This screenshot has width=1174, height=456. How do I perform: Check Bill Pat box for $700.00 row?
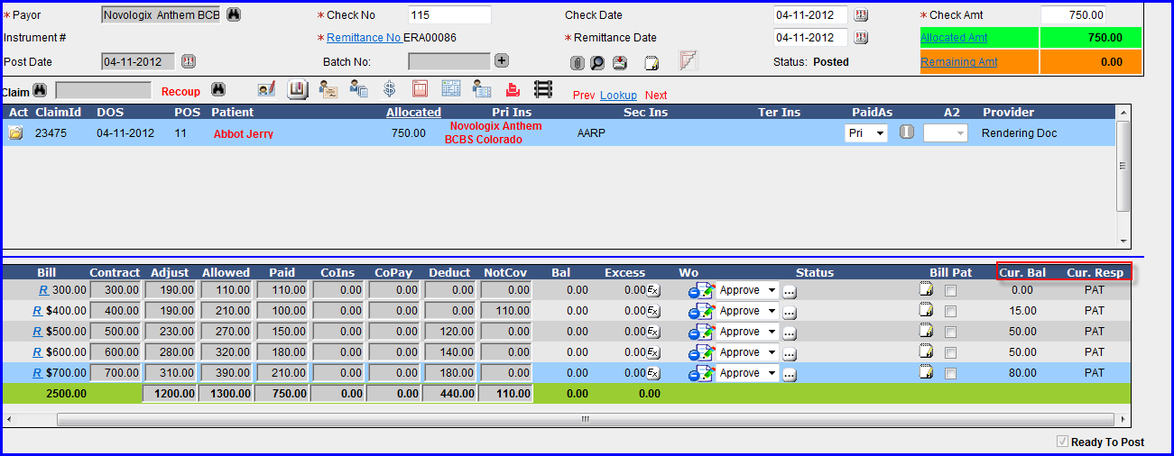(950, 374)
